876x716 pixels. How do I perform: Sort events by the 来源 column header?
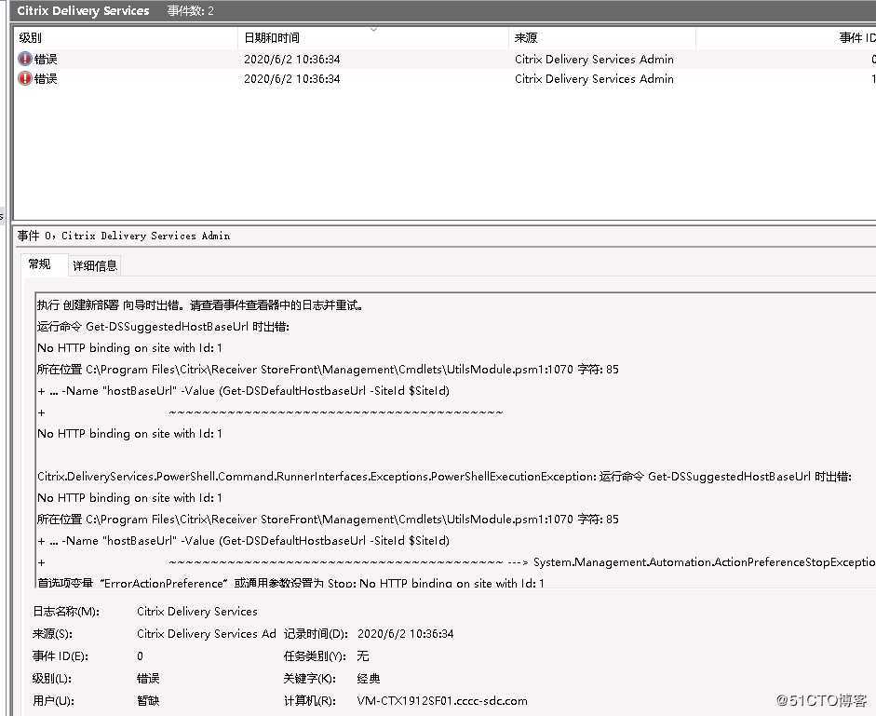(526, 37)
